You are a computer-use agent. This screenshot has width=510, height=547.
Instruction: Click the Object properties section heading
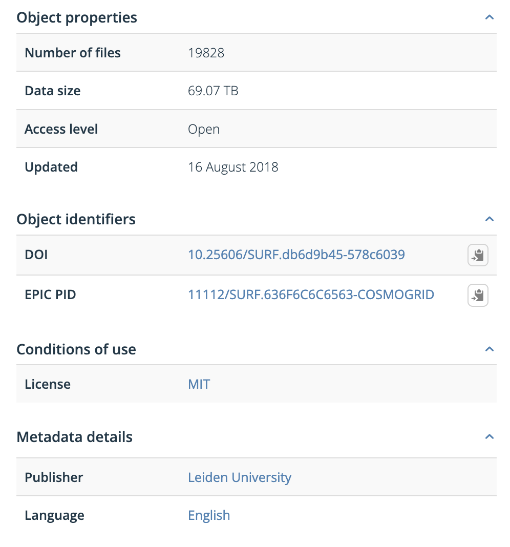click(77, 17)
